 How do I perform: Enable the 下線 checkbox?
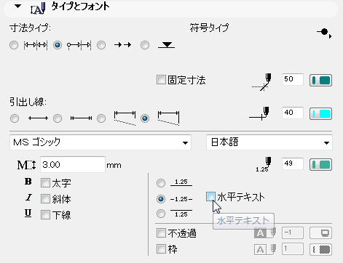point(45,215)
